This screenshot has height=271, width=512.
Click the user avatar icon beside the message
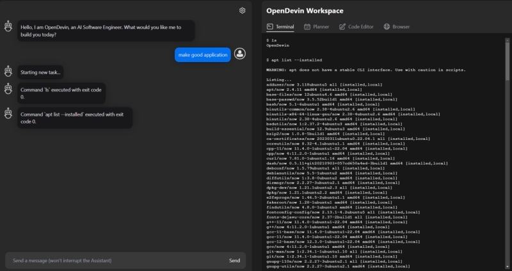(x=240, y=54)
